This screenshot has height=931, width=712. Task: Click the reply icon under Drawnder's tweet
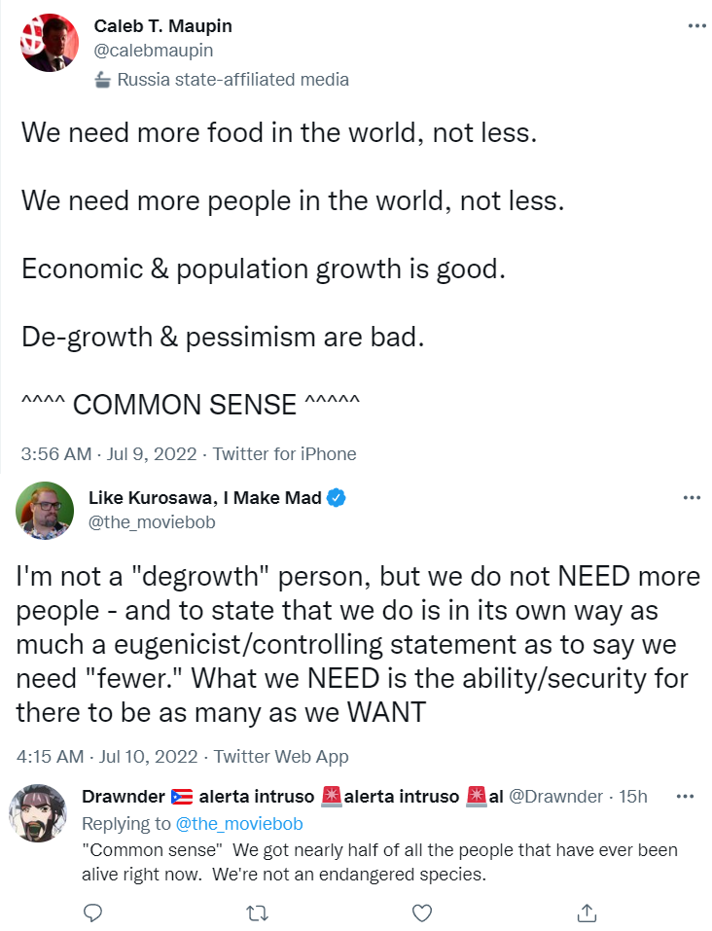pos(93,913)
